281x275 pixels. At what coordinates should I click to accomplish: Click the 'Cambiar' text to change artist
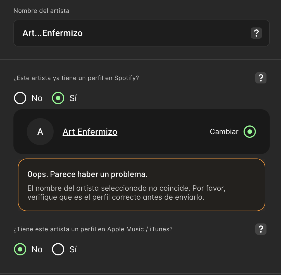224,132
